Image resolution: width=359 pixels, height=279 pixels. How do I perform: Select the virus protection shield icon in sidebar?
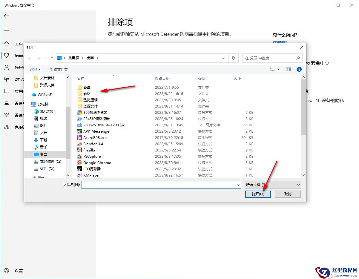7,56
